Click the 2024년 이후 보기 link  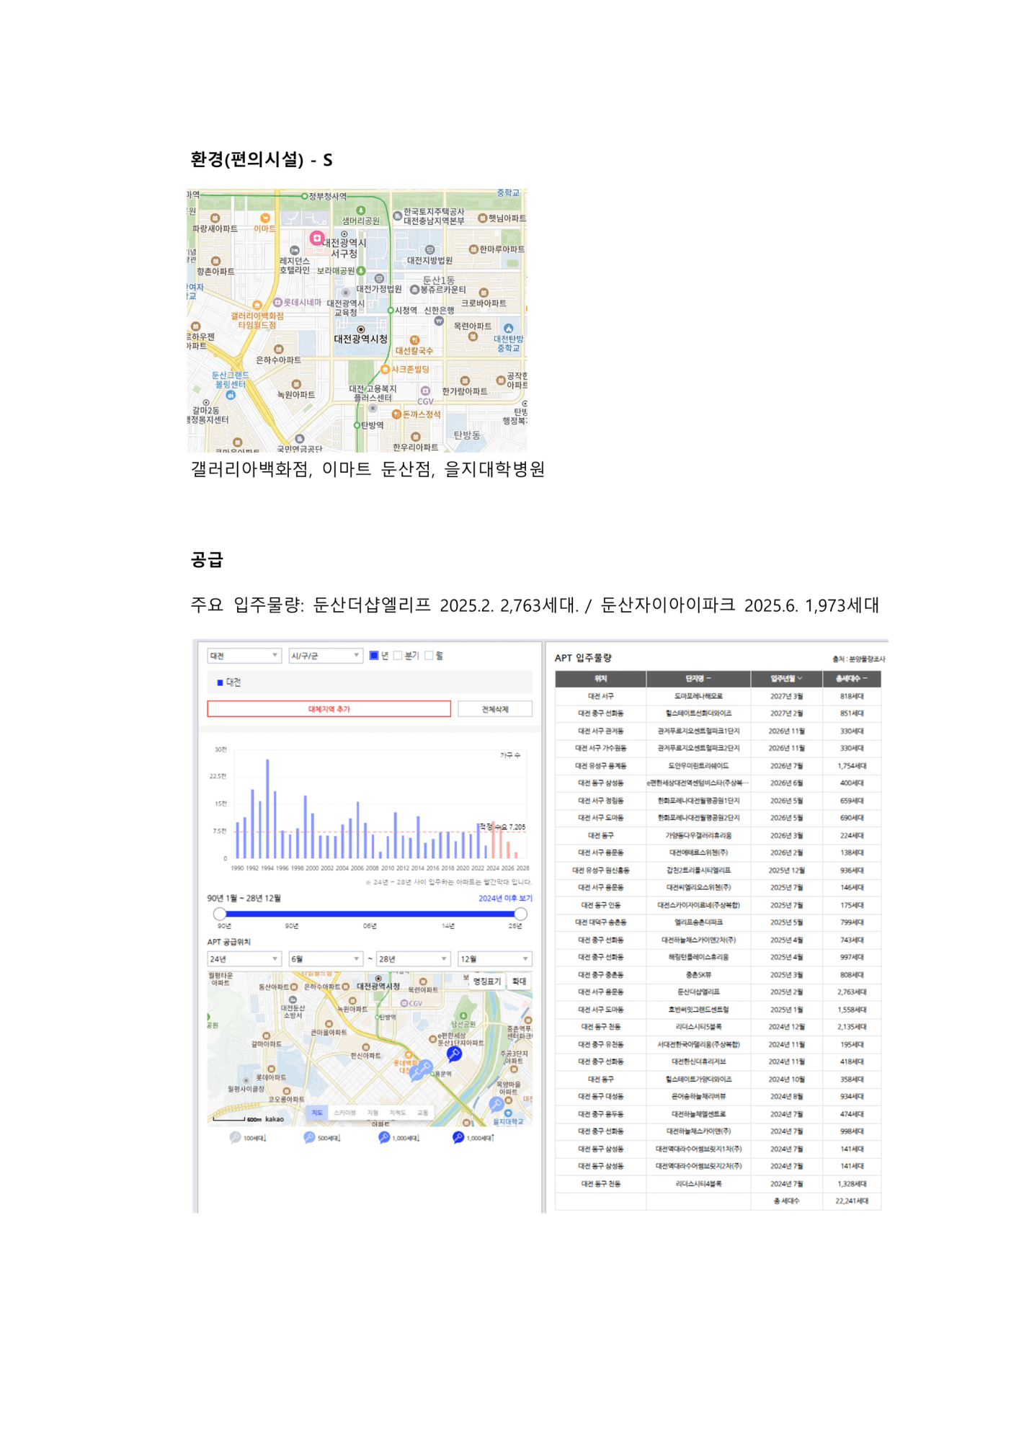point(505,898)
